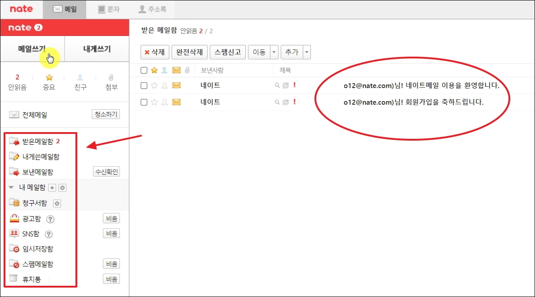Sort by envelope icon in header
The height and width of the screenshot is (297, 535).
177,71
